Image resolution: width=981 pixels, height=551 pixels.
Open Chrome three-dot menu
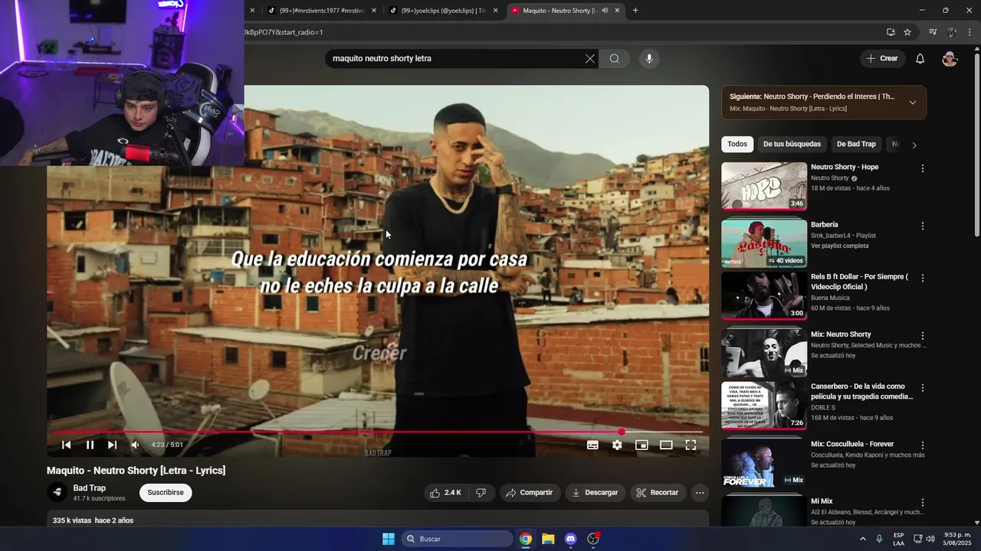970,32
